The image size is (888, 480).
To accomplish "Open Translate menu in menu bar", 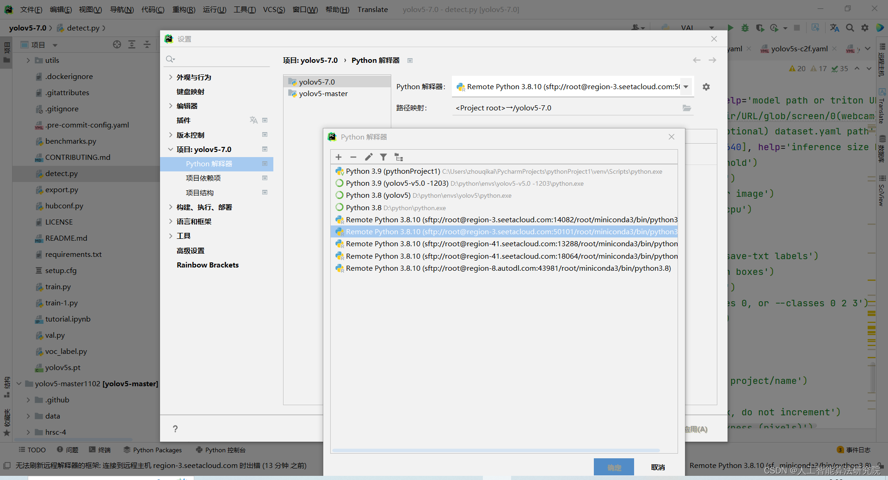I will 372,9.
